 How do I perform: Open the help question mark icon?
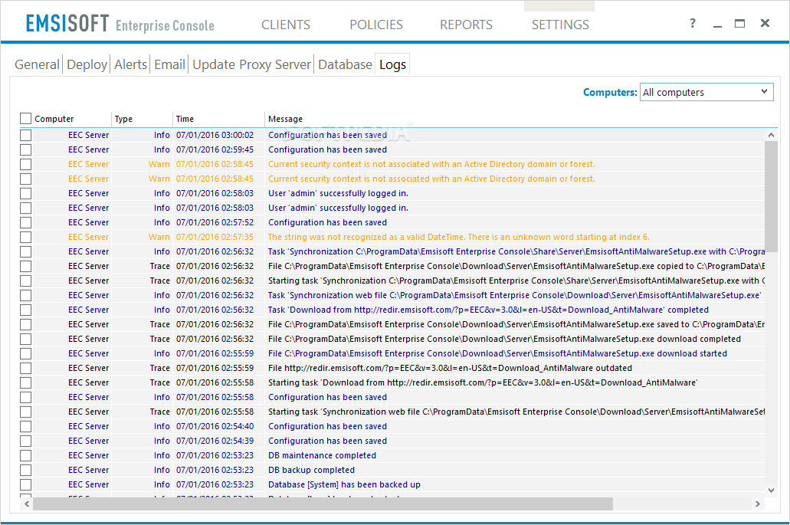(693, 23)
